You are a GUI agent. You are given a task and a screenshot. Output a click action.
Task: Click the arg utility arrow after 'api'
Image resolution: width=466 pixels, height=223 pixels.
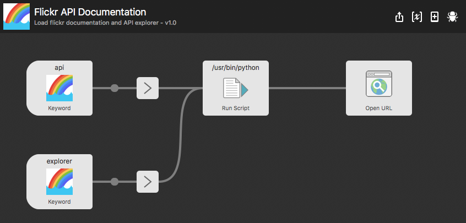(148, 88)
